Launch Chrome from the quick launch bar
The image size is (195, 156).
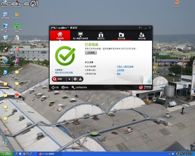point(24,154)
